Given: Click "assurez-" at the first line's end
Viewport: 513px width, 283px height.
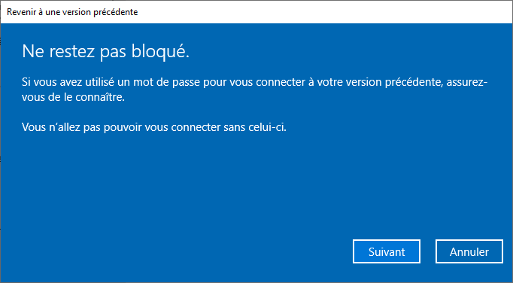Looking at the screenshot, I should click(467, 81).
